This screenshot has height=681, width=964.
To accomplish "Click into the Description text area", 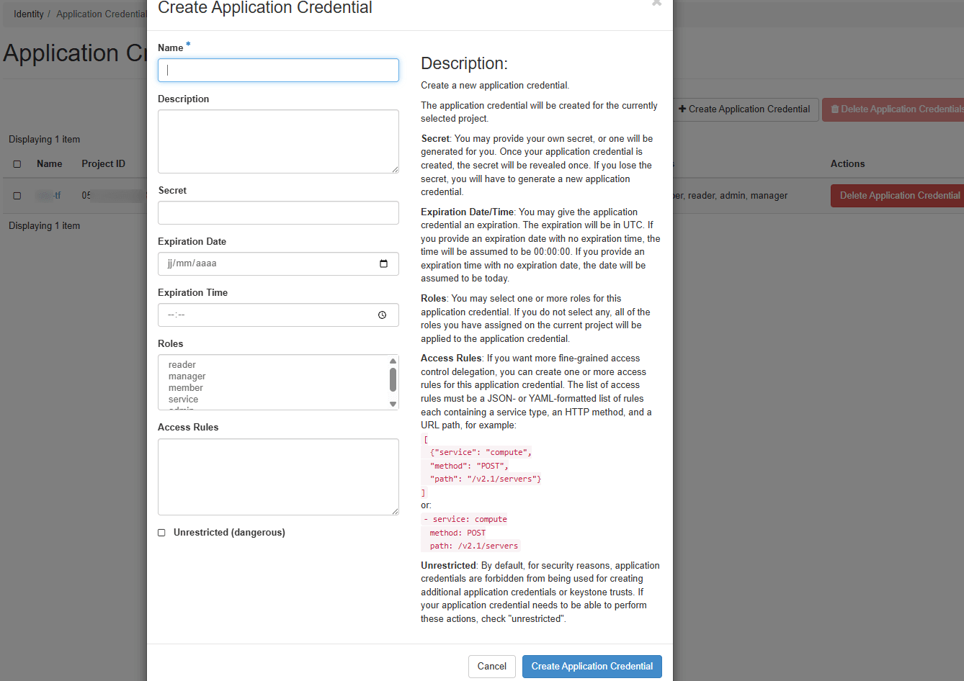I will [278, 141].
